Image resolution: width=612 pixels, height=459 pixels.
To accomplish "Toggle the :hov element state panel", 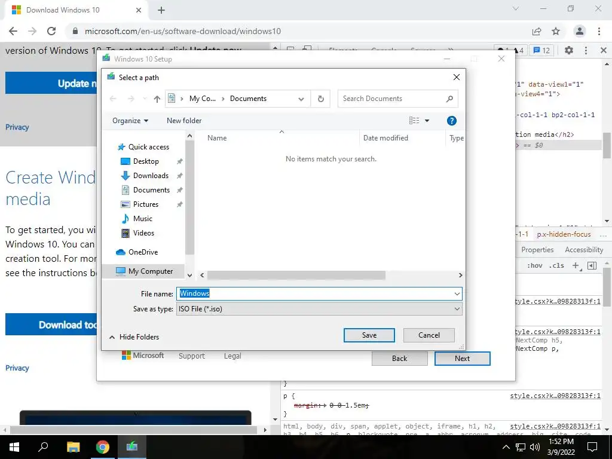I will [535, 265].
